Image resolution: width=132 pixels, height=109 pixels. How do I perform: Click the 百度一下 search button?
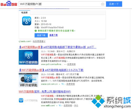point(114,4)
